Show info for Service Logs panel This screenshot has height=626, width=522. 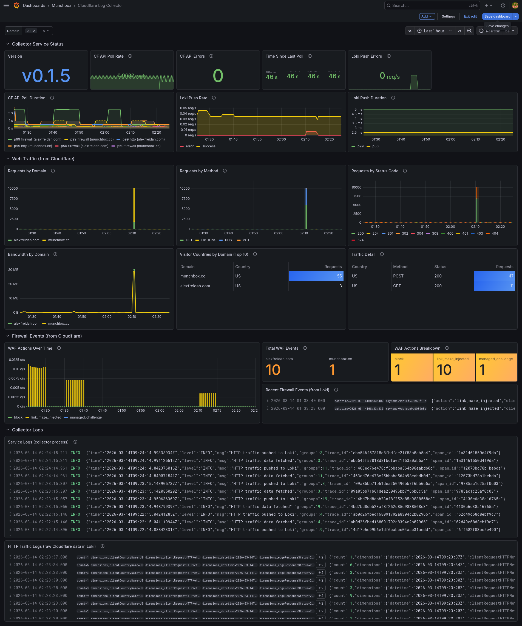click(75, 442)
